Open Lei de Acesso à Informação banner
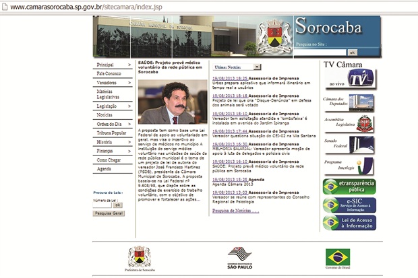This screenshot has height=278, width=418. pos(349,223)
